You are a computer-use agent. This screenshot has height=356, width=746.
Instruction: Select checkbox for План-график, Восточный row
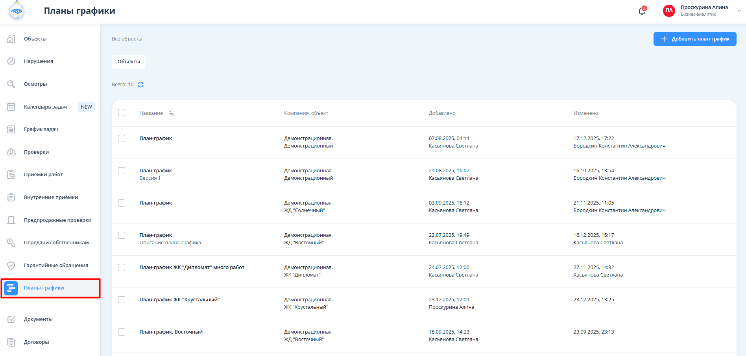(122, 332)
